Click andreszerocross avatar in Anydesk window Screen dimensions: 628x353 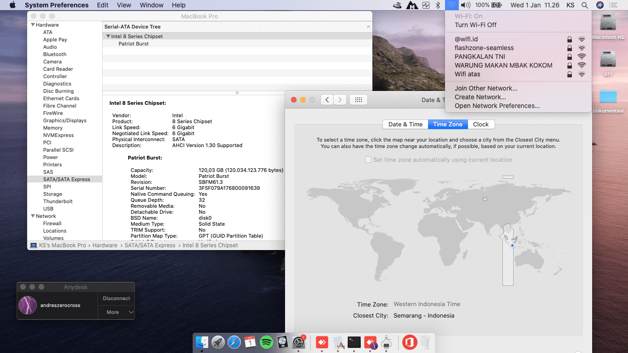[x=28, y=305]
